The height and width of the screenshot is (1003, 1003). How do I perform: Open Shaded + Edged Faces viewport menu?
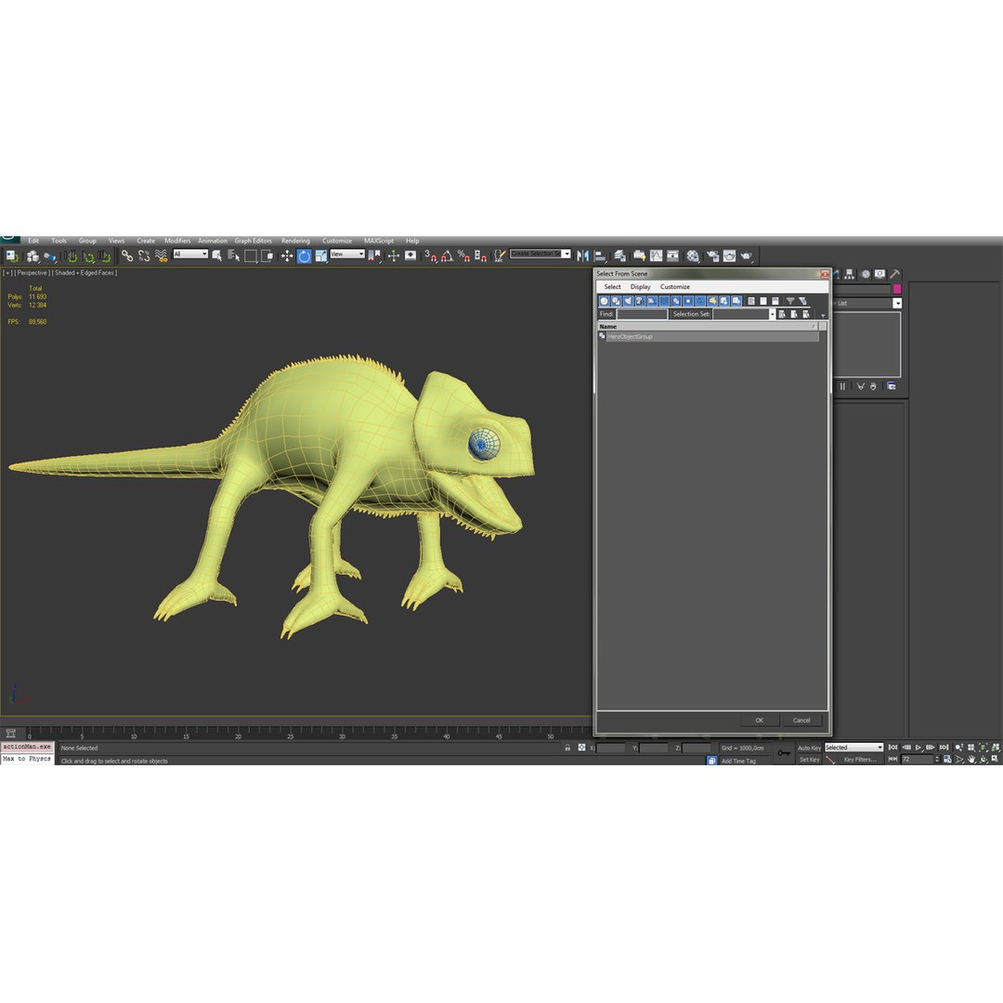(85, 272)
